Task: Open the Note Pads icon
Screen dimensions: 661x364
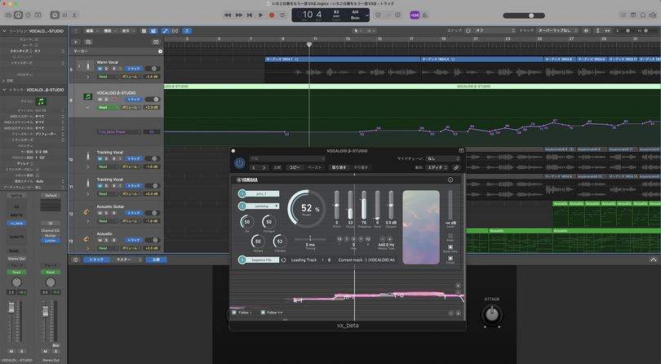Action: tap(632, 15)
